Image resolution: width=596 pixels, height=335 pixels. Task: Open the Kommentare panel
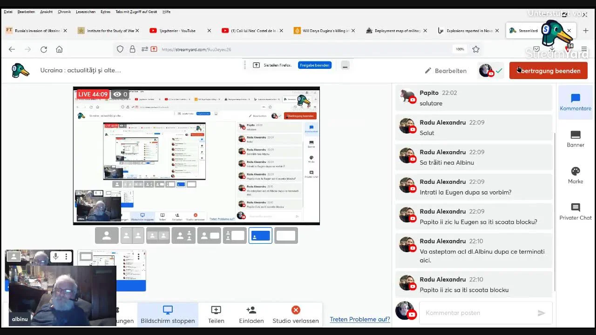(x=576, y=102)
